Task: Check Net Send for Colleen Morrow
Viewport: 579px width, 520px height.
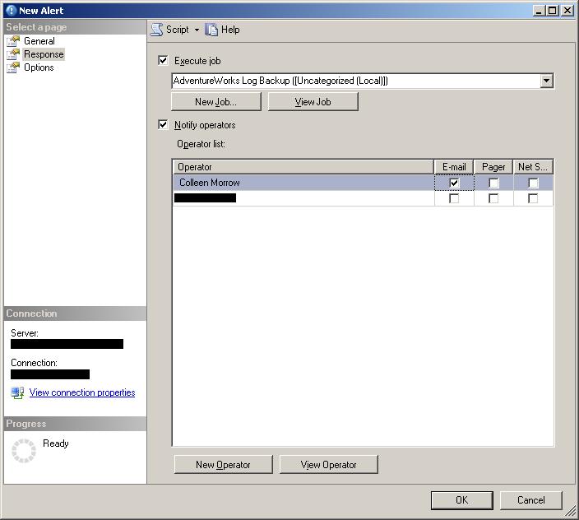Action: point(533,183)
